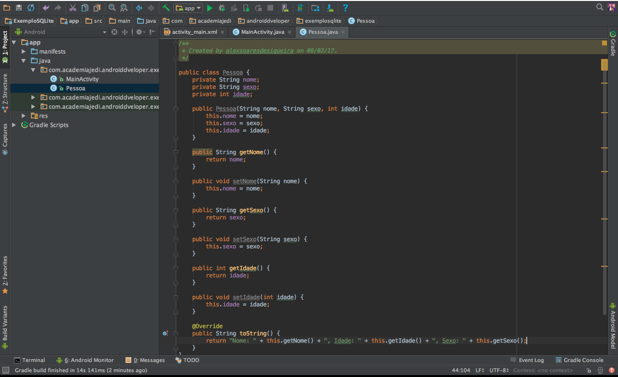Click the search magnifier at top right
The height and width of the screenshot is (377, 618).
click(x=600, y=7)
